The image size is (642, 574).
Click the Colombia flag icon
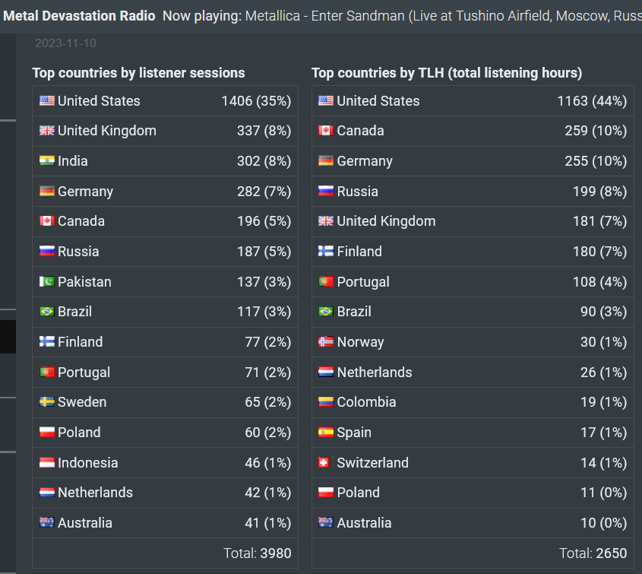pos(326,401)
